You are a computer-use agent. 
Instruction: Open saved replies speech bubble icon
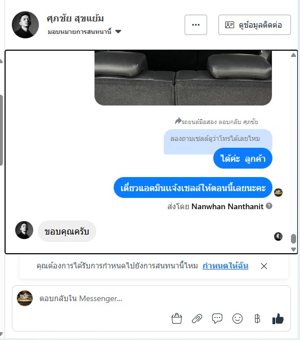point(217,319)
